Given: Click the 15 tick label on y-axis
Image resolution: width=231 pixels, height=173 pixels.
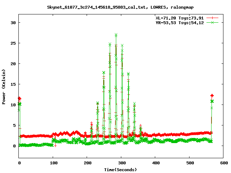Looking at the screenshot, I should (14, 84).
